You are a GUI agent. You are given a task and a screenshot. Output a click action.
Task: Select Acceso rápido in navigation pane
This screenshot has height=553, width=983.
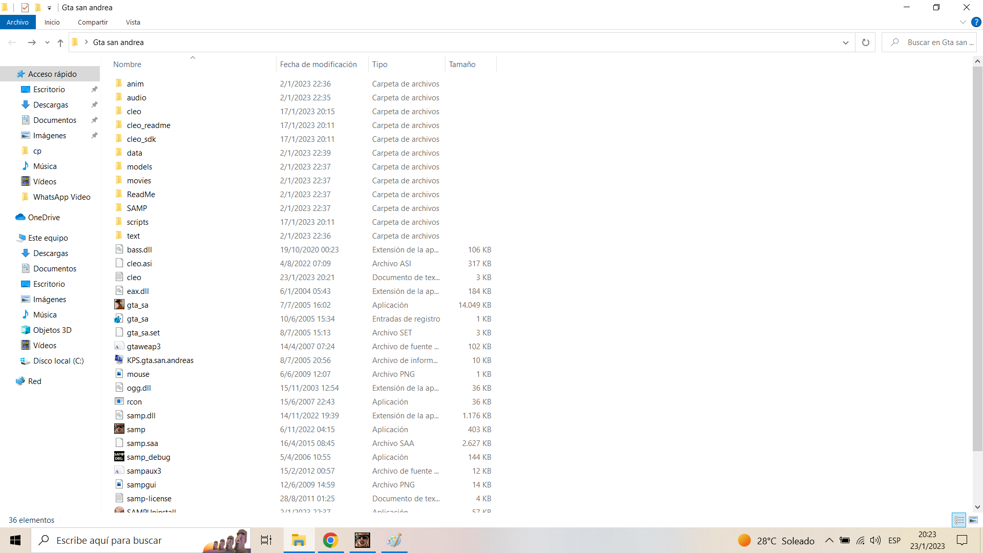click(x=50, y=74)
